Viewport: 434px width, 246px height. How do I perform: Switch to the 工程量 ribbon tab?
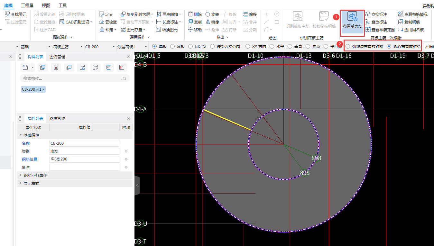(x=27, y=5)
